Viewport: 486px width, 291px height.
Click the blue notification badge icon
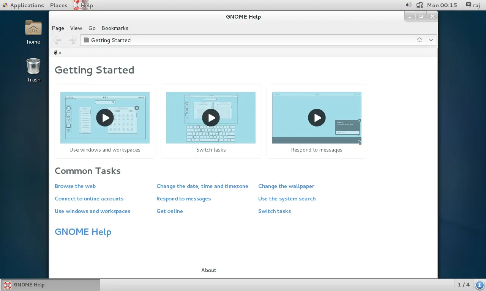pos(479,285)
